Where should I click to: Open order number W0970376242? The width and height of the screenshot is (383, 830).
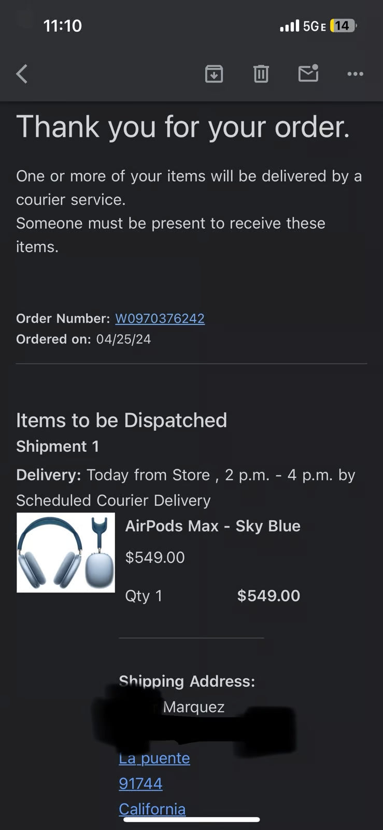(160, 319)
